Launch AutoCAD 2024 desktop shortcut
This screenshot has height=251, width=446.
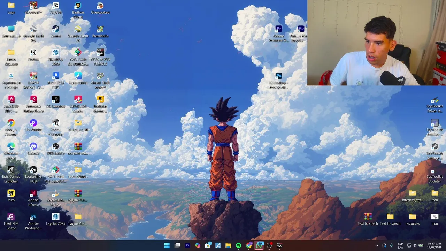[x=11, y=104]
